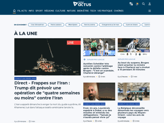This screenshot has height=123, width=164.
Task: Open the Direct Frappes sur l'Iran headline
Action: pyautogui.click(x=47, y=91)
